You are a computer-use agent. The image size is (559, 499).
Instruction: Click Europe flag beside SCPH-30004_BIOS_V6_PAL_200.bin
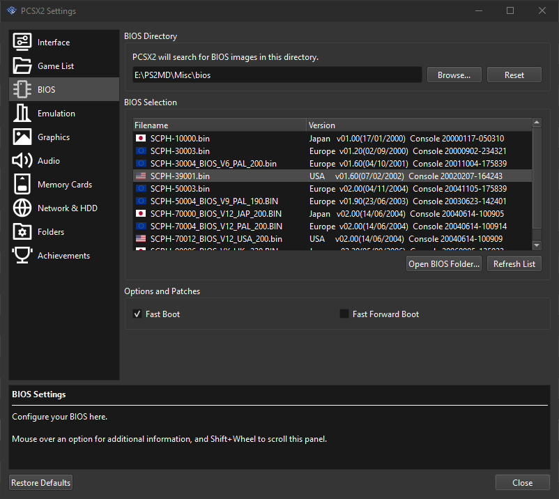tap(141, 163)
